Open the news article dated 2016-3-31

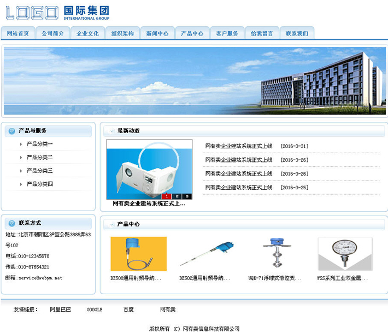[239, 147]
